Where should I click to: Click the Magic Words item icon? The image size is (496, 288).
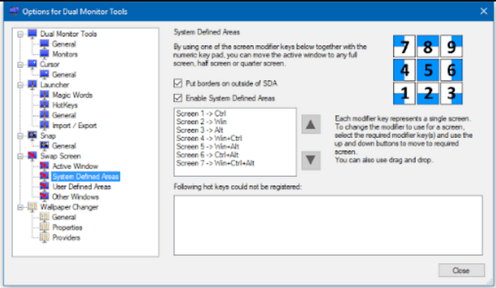pyautogui.click(x=44, y=95)
